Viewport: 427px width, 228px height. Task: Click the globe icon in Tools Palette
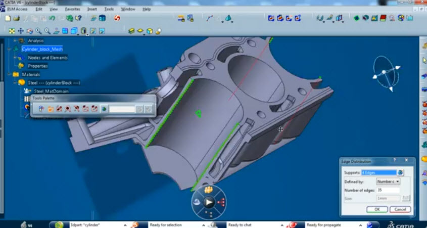point(104,109)
